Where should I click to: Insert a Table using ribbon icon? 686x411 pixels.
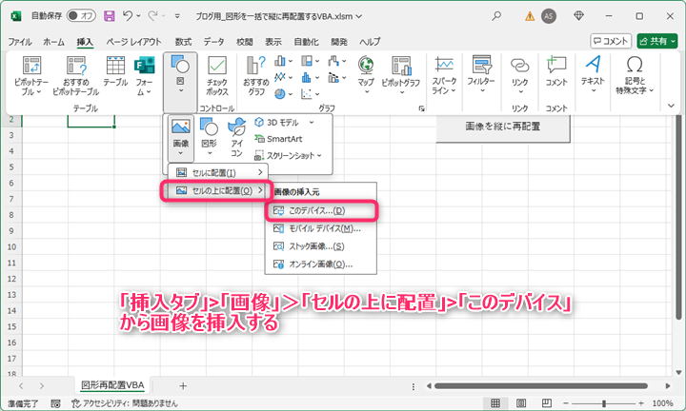(x=115, y=74)
